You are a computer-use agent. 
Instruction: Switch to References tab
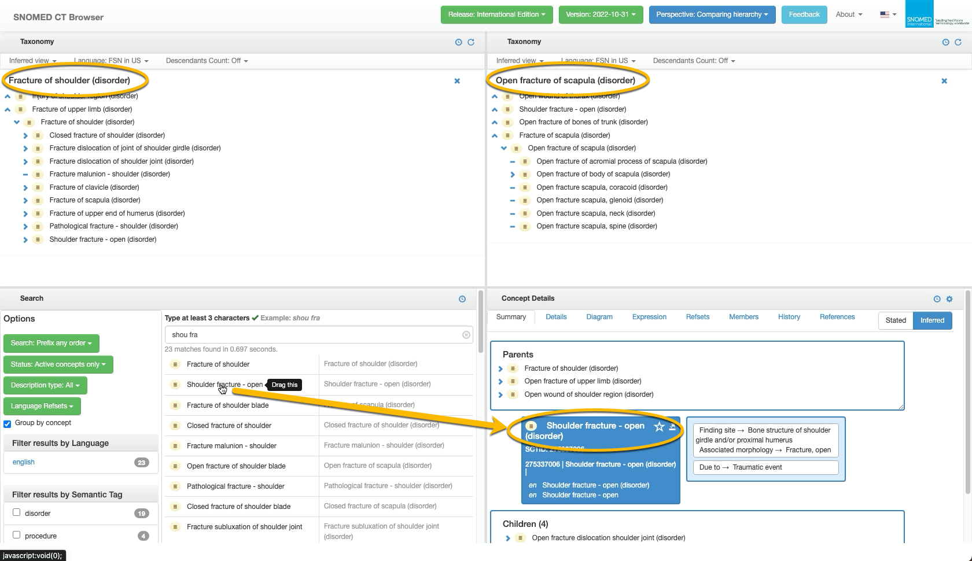(x=837, y=317)
